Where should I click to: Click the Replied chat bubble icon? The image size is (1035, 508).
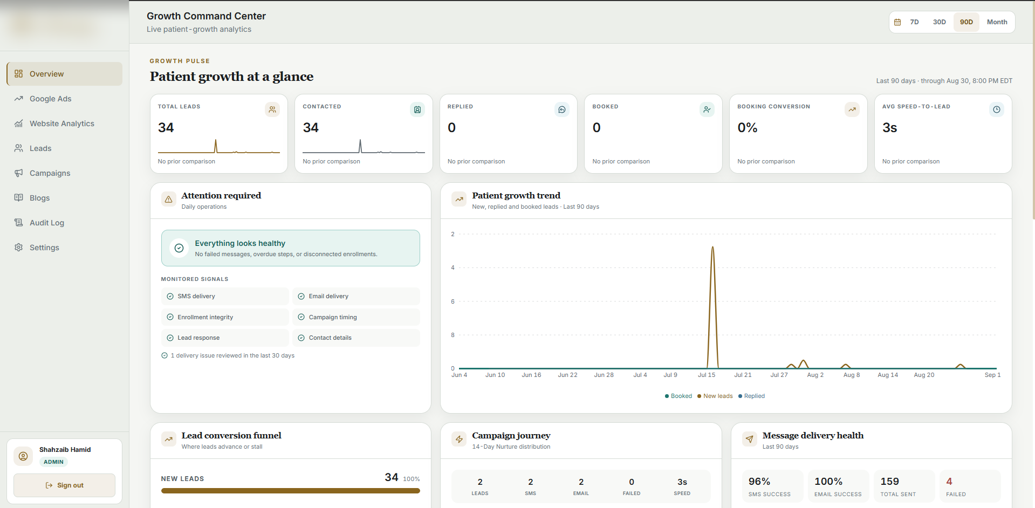pos(562,109)
